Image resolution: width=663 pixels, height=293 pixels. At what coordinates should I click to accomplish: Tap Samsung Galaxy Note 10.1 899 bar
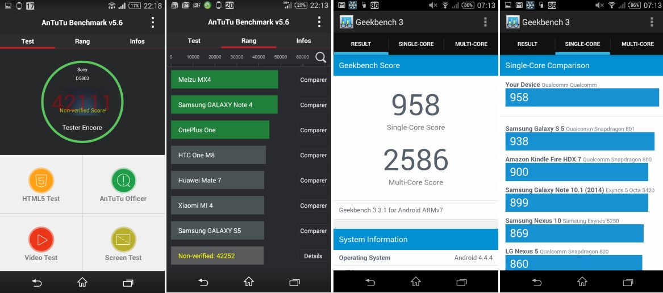click(x=577, y=203)
